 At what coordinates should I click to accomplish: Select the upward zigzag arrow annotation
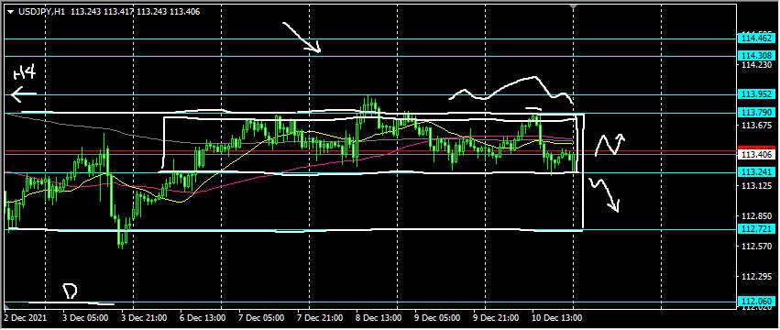click(x=609, y=144)
